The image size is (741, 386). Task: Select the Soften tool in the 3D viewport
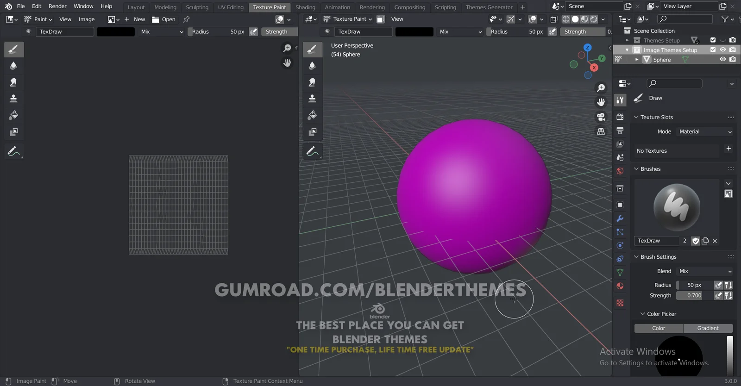(x=313, y=66)
